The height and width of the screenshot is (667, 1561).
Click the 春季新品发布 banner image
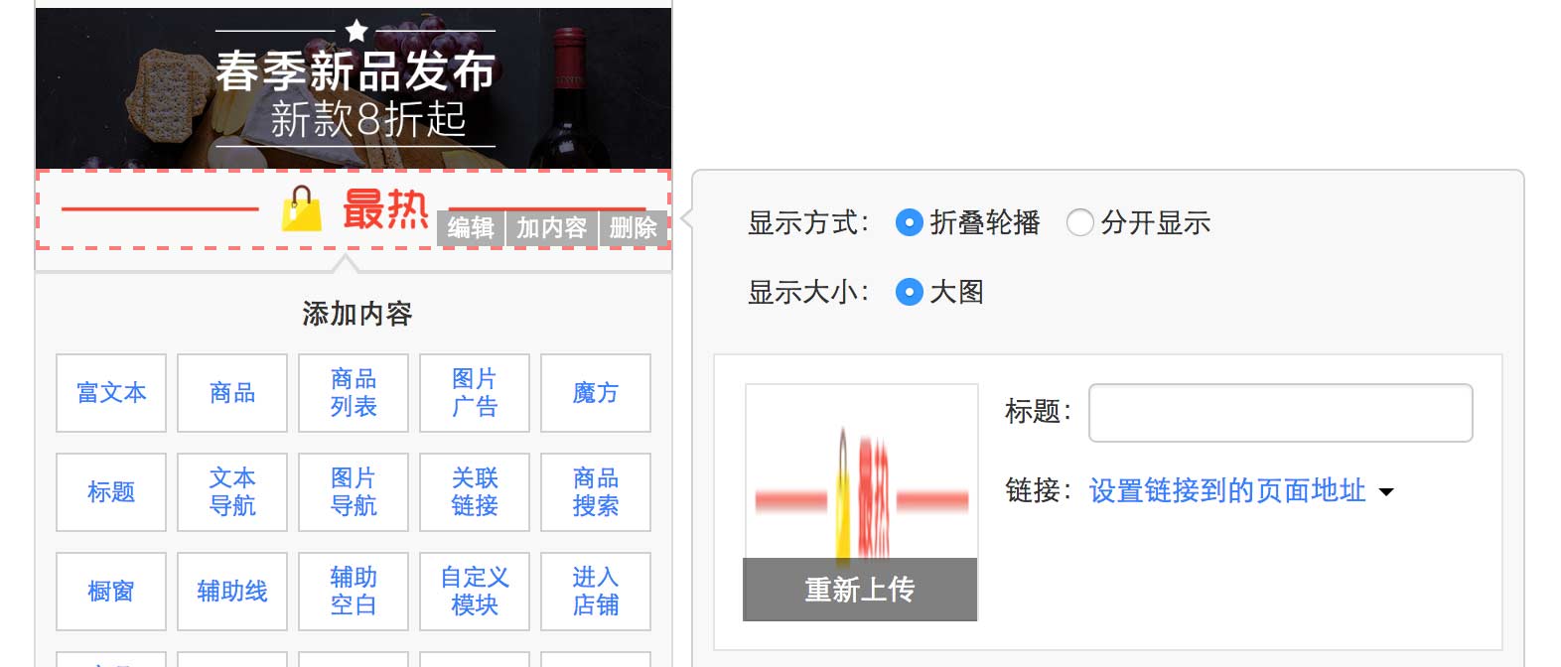tap(354, 88)
